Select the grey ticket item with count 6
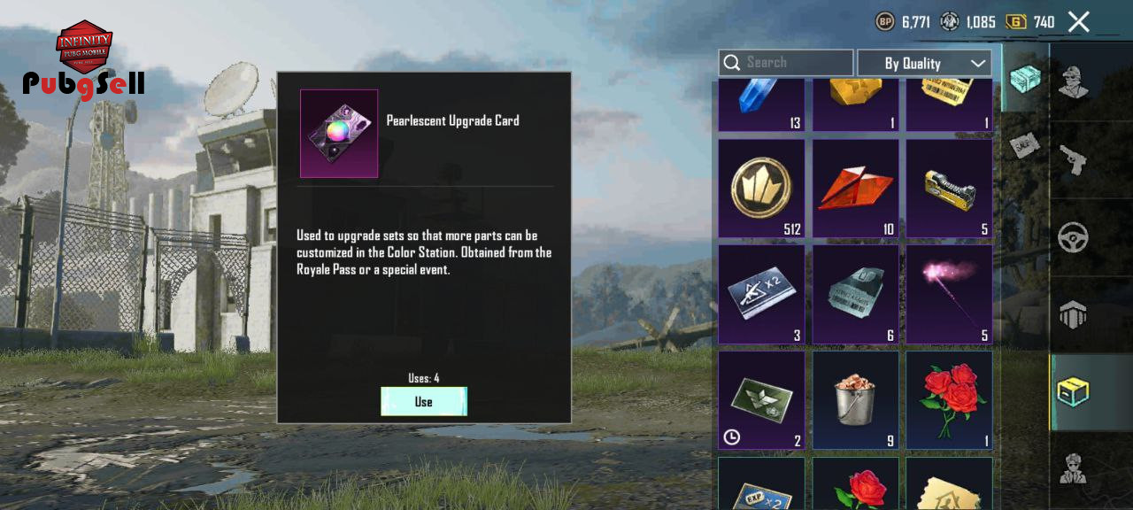 point(855,295)
